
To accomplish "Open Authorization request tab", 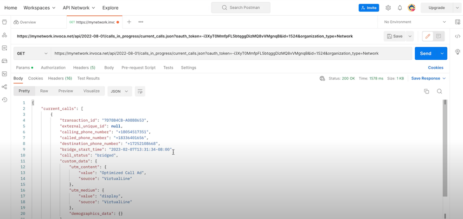I will coord(53,68).
